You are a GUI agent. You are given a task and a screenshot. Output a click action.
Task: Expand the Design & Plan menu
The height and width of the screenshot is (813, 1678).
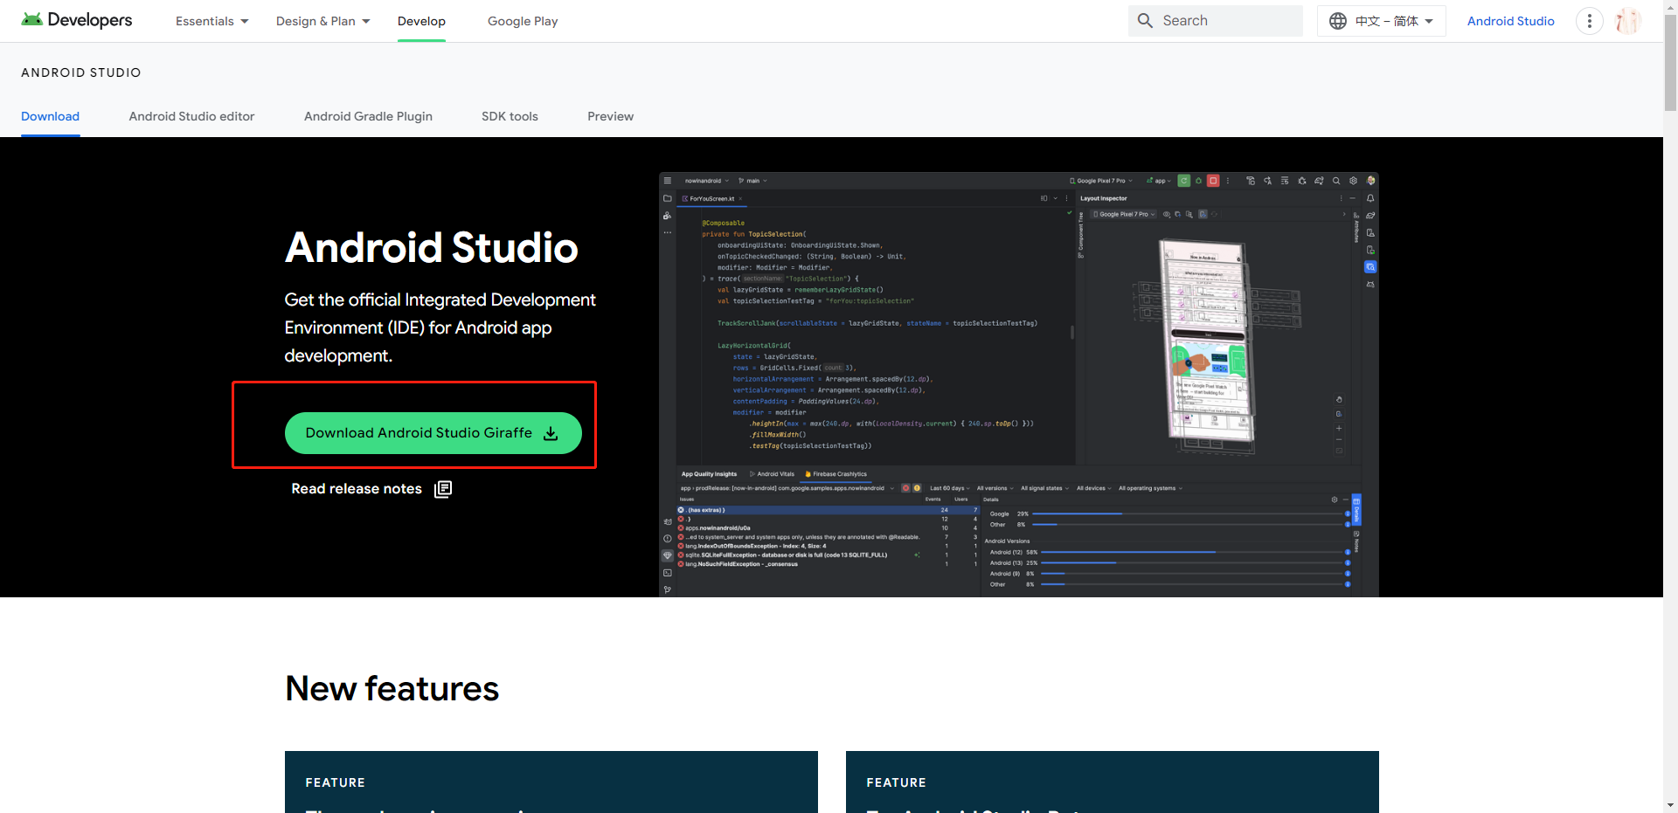323,21
